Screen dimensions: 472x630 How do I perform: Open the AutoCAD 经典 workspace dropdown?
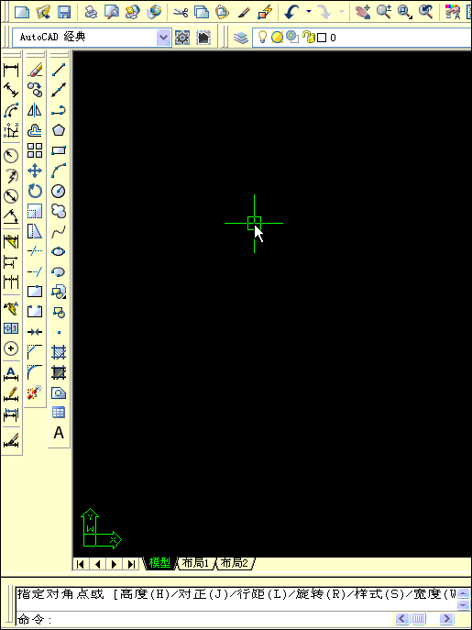tap(163, 38)
